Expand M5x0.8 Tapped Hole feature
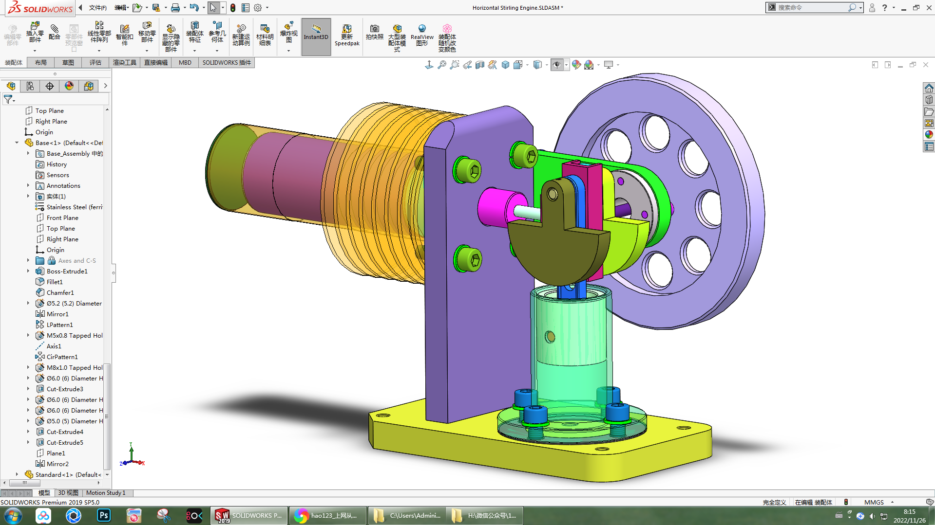 [x=28, y=336]
